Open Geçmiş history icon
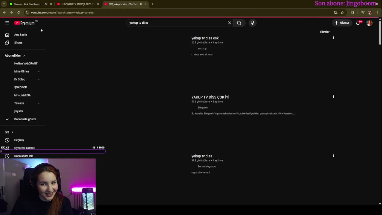Screen dimensions: 382x215 tap(7, 140)
